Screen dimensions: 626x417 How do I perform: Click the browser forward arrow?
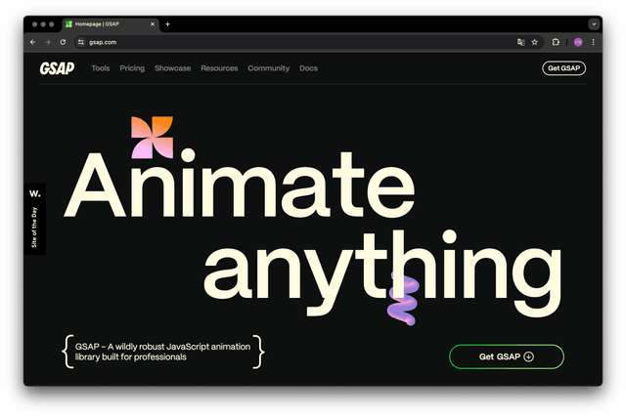48,42
